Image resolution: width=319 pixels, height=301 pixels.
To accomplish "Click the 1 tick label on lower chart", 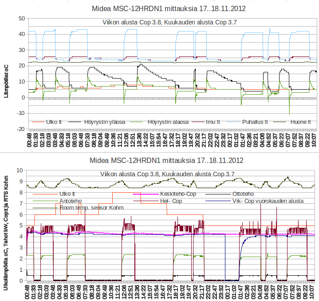I will click(21, 270).
